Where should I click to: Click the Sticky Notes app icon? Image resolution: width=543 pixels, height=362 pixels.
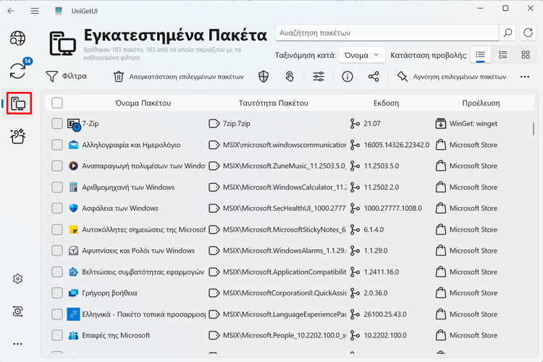pyautogui.click(x=73, y=230)
